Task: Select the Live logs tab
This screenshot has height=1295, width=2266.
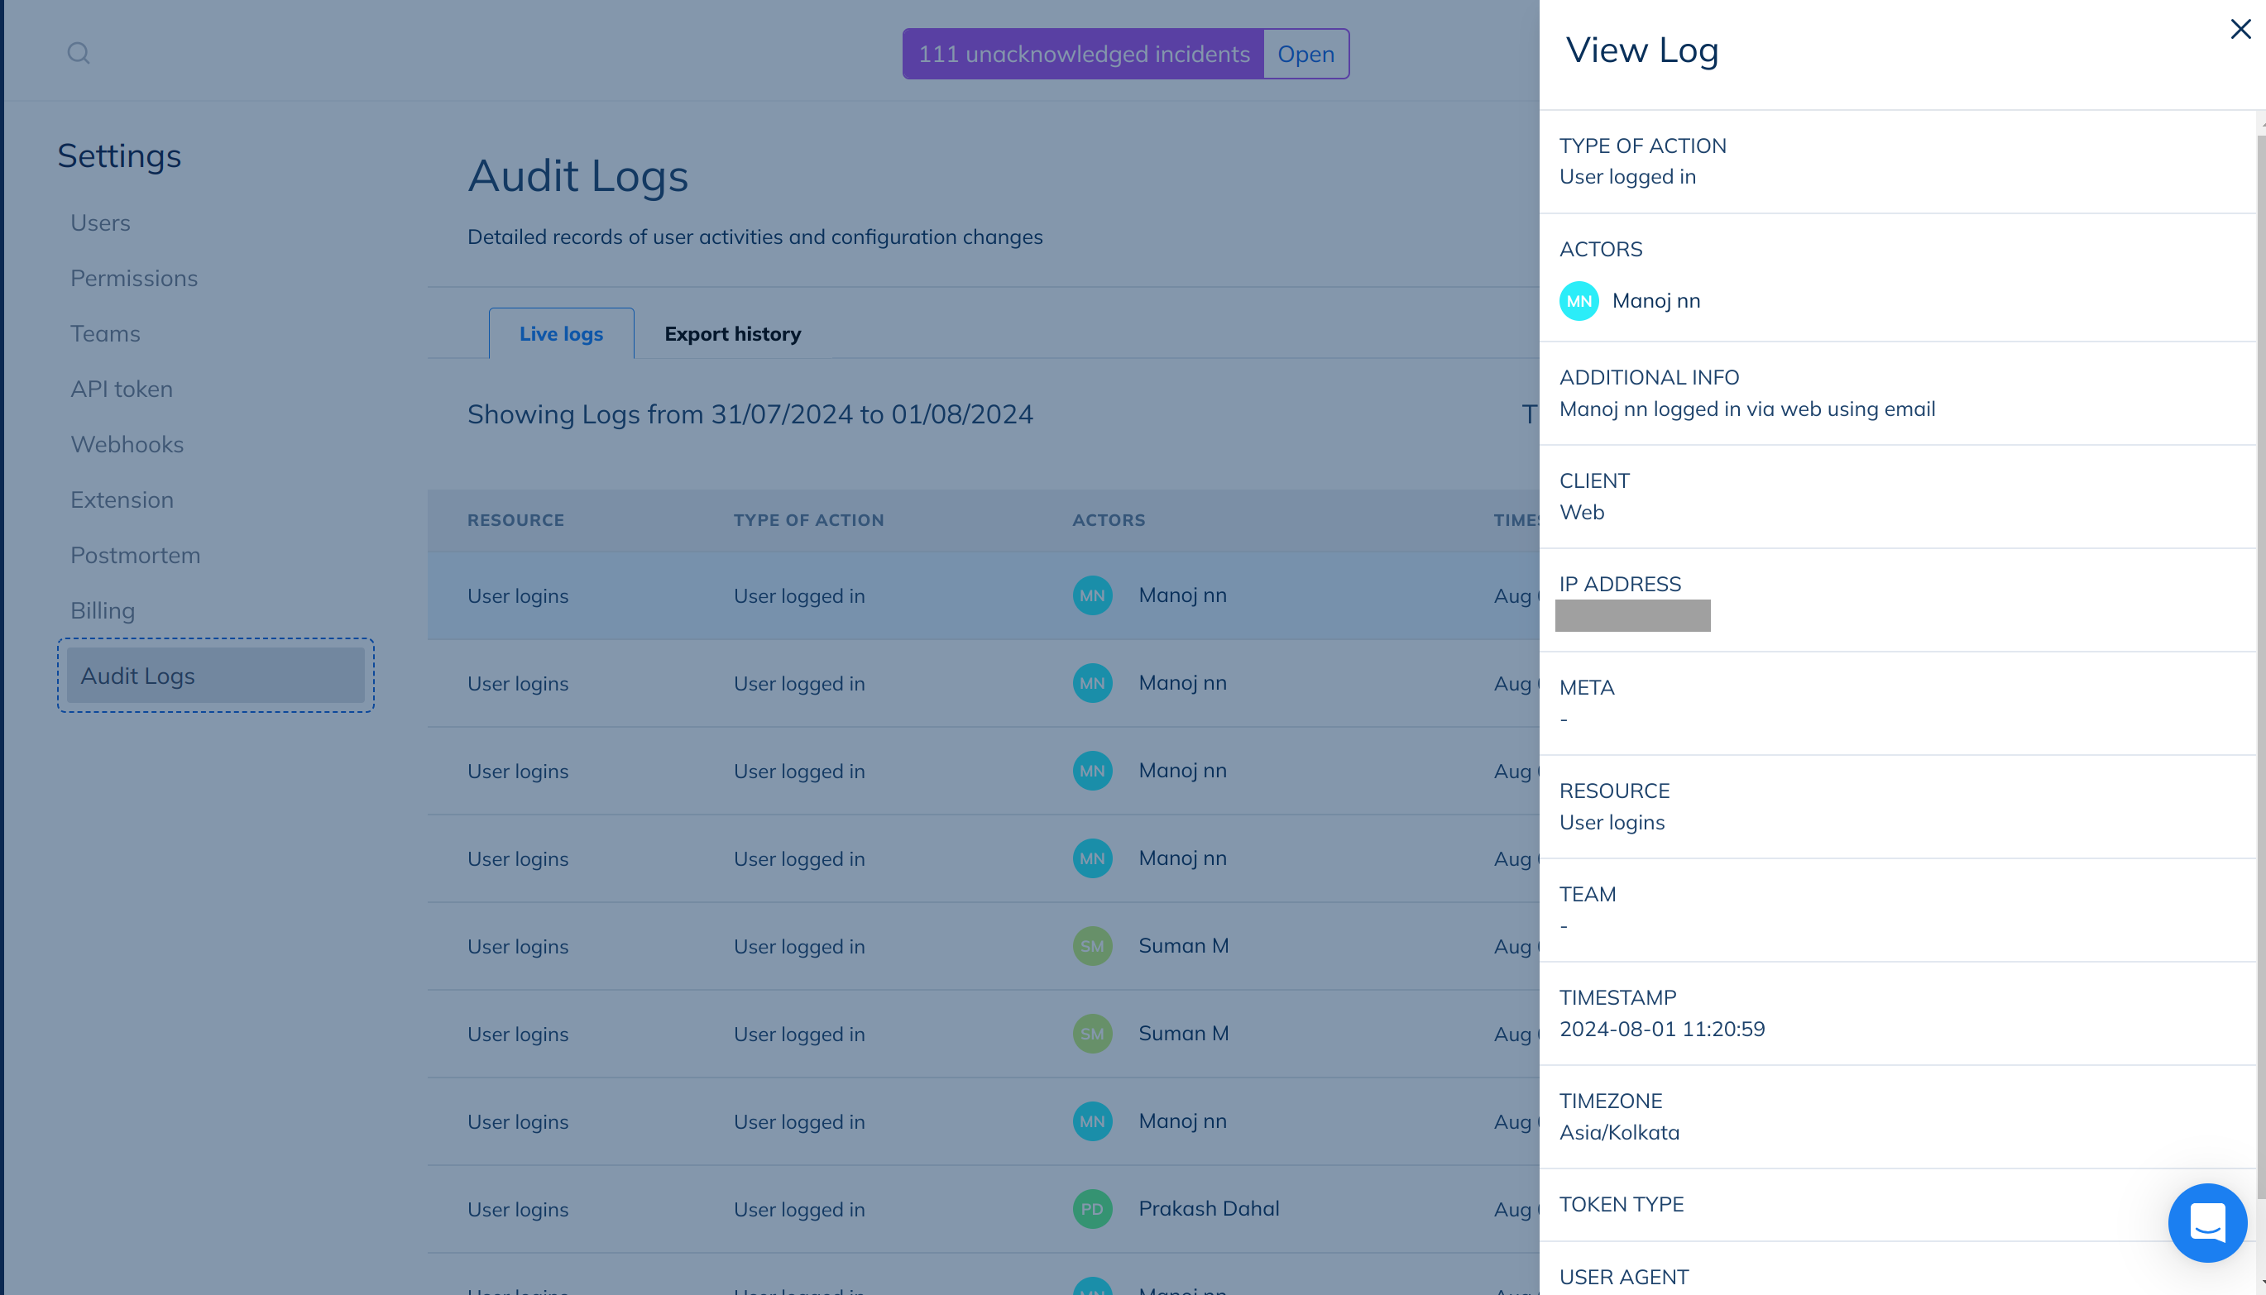Action: (560, 334)
